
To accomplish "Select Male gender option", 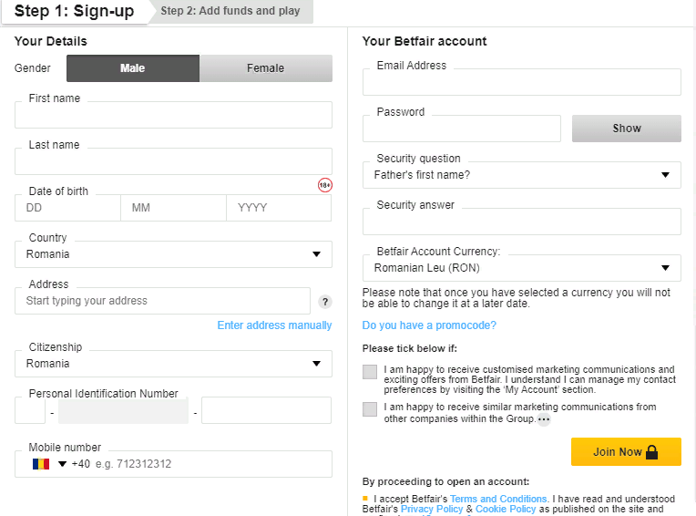I will [133, 68].
